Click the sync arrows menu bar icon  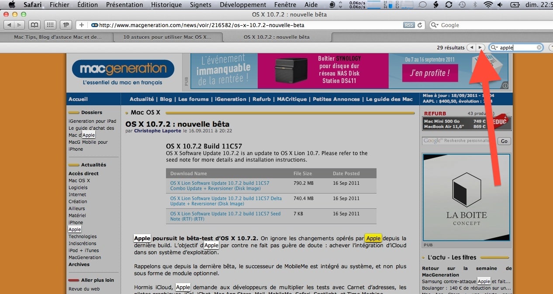click(449, 5)
